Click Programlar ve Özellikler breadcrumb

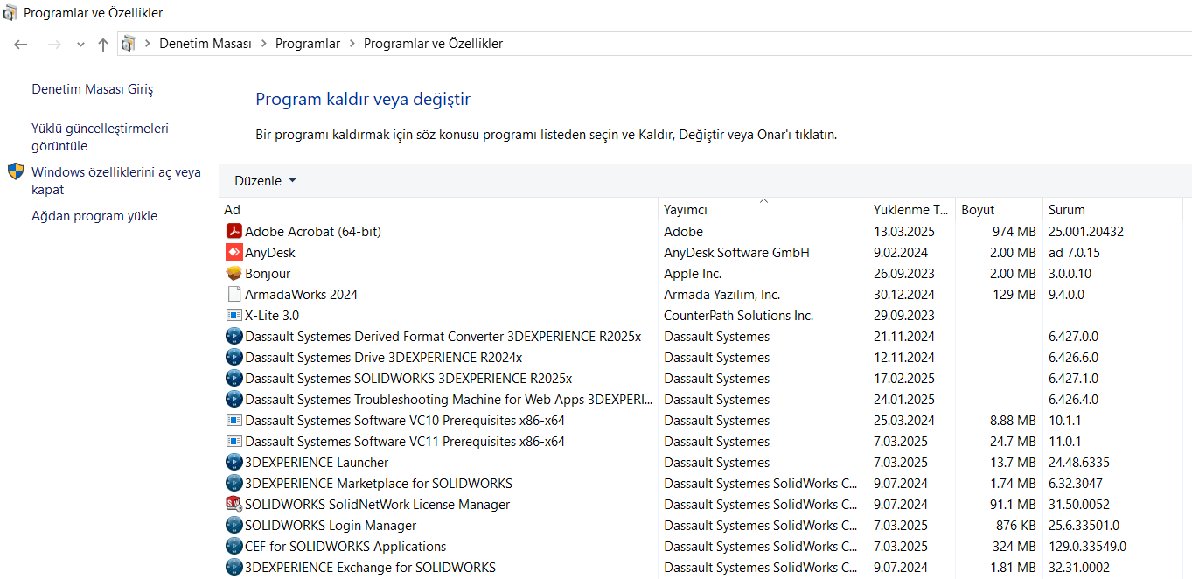coord(433,44)
